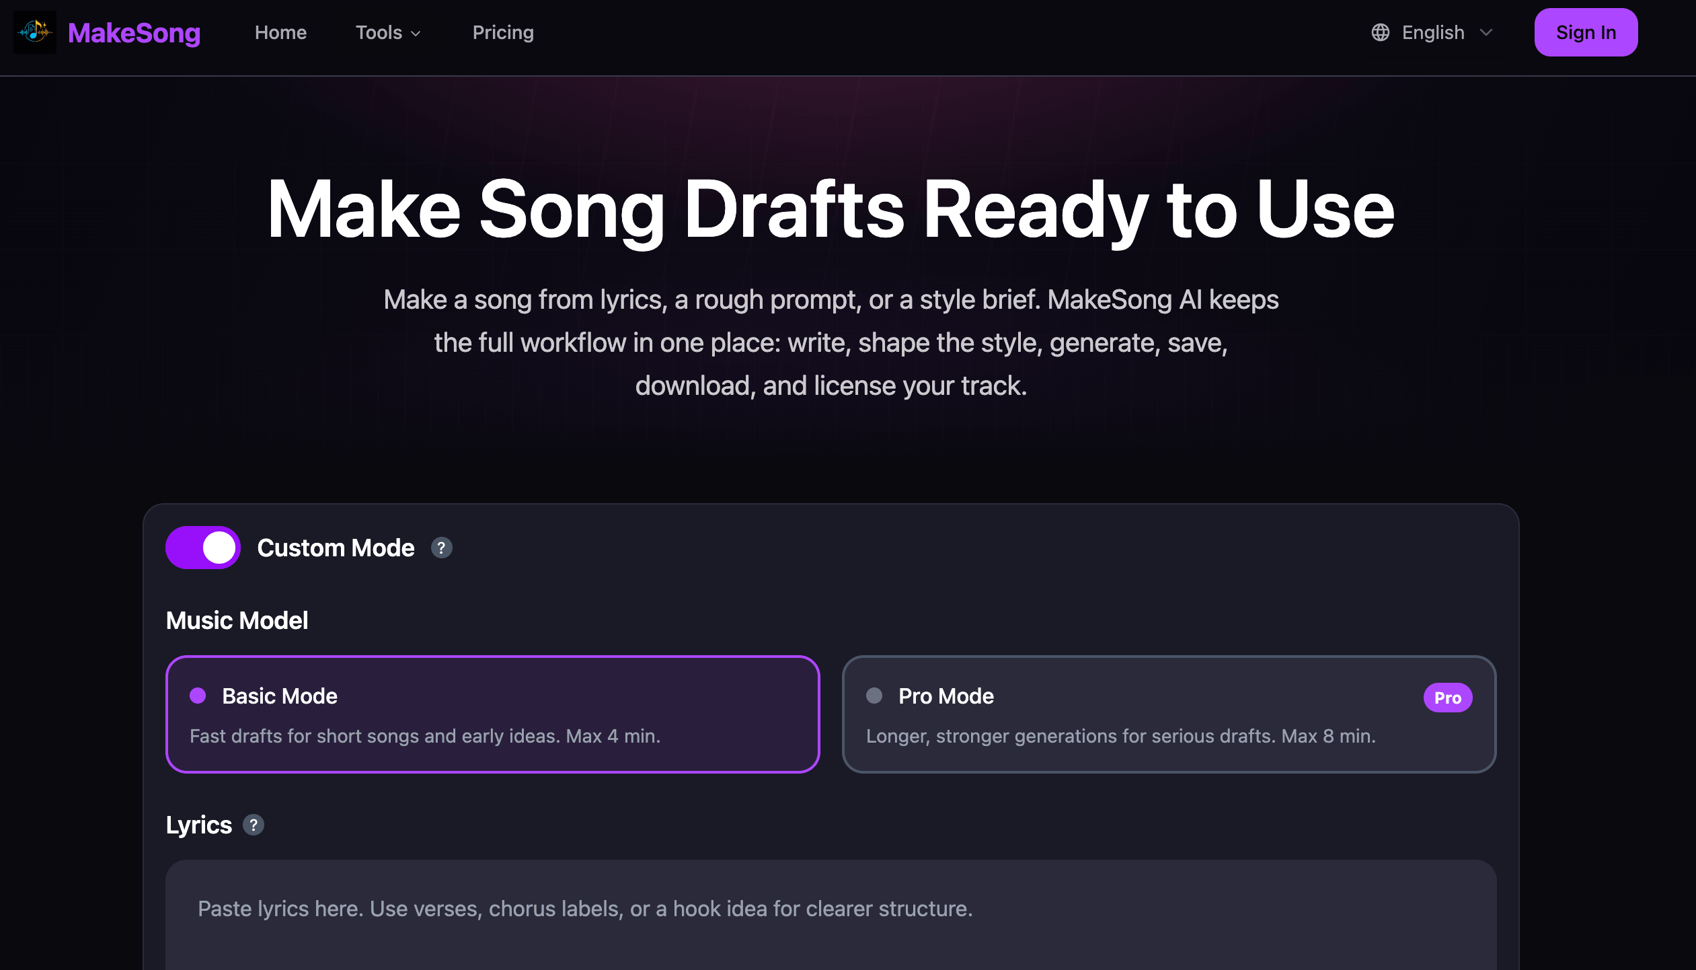Toggle the Custom Mode switch off
The image size is (1696, 970).
pyautogui.click(x=203, y=548)
